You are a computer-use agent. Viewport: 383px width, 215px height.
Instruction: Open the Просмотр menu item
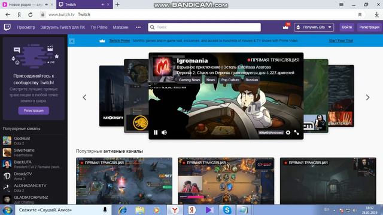coord(26,27)
